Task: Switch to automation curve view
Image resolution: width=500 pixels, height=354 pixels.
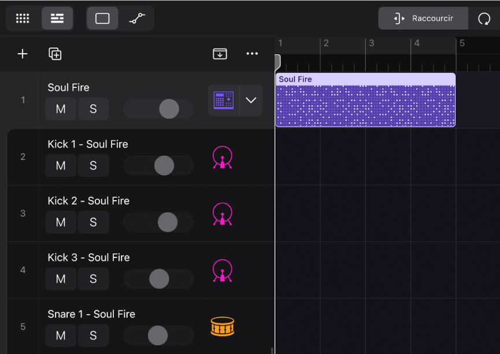Action: [x=137, y=18]
